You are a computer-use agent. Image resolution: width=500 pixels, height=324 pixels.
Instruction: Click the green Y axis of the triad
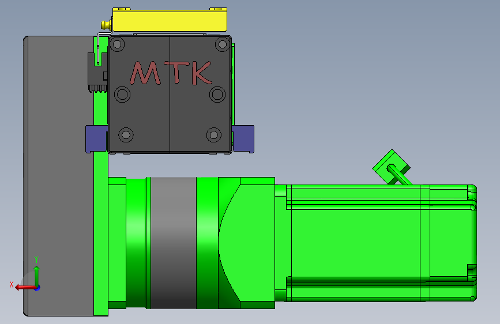click(x=36, y=276)
